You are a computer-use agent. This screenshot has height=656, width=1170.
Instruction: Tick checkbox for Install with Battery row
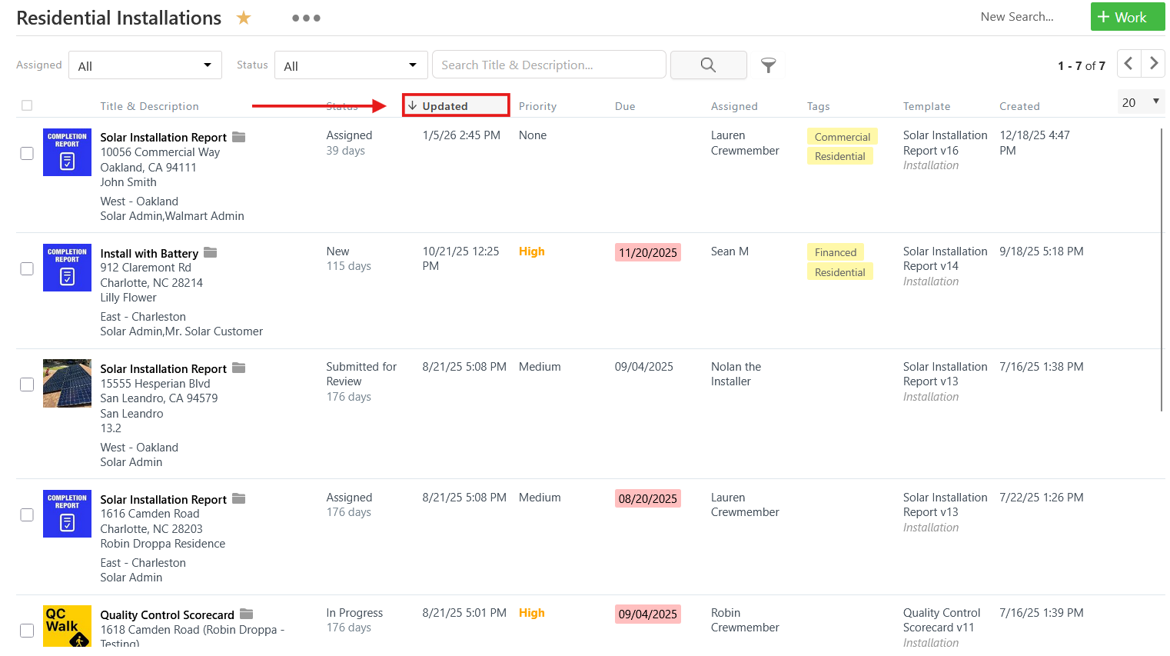pyautogui.click(x=27, y=269)
